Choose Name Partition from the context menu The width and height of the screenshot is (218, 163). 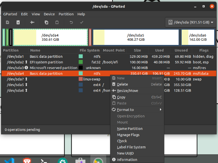click(x=137, y=129)
